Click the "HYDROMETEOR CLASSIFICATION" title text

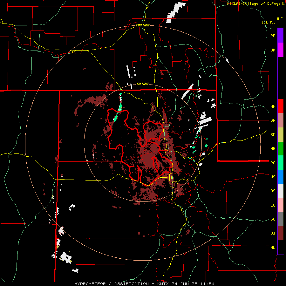tap(112, 284)
